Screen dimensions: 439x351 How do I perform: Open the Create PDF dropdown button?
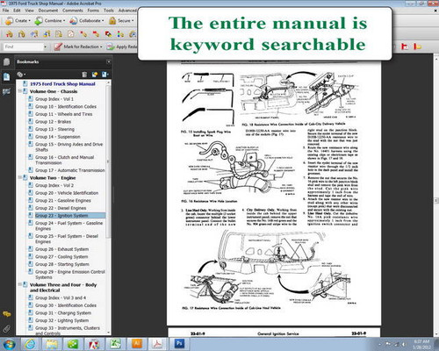point(18,21)
